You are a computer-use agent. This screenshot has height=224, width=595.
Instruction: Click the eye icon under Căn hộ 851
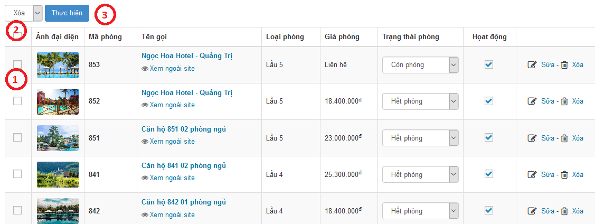[x=145, y=142]
